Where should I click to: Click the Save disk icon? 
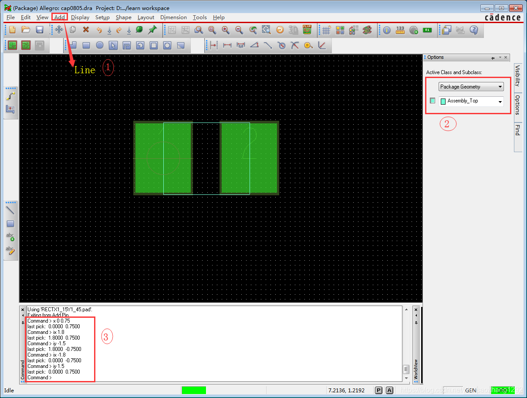click(x=39, y=30)
